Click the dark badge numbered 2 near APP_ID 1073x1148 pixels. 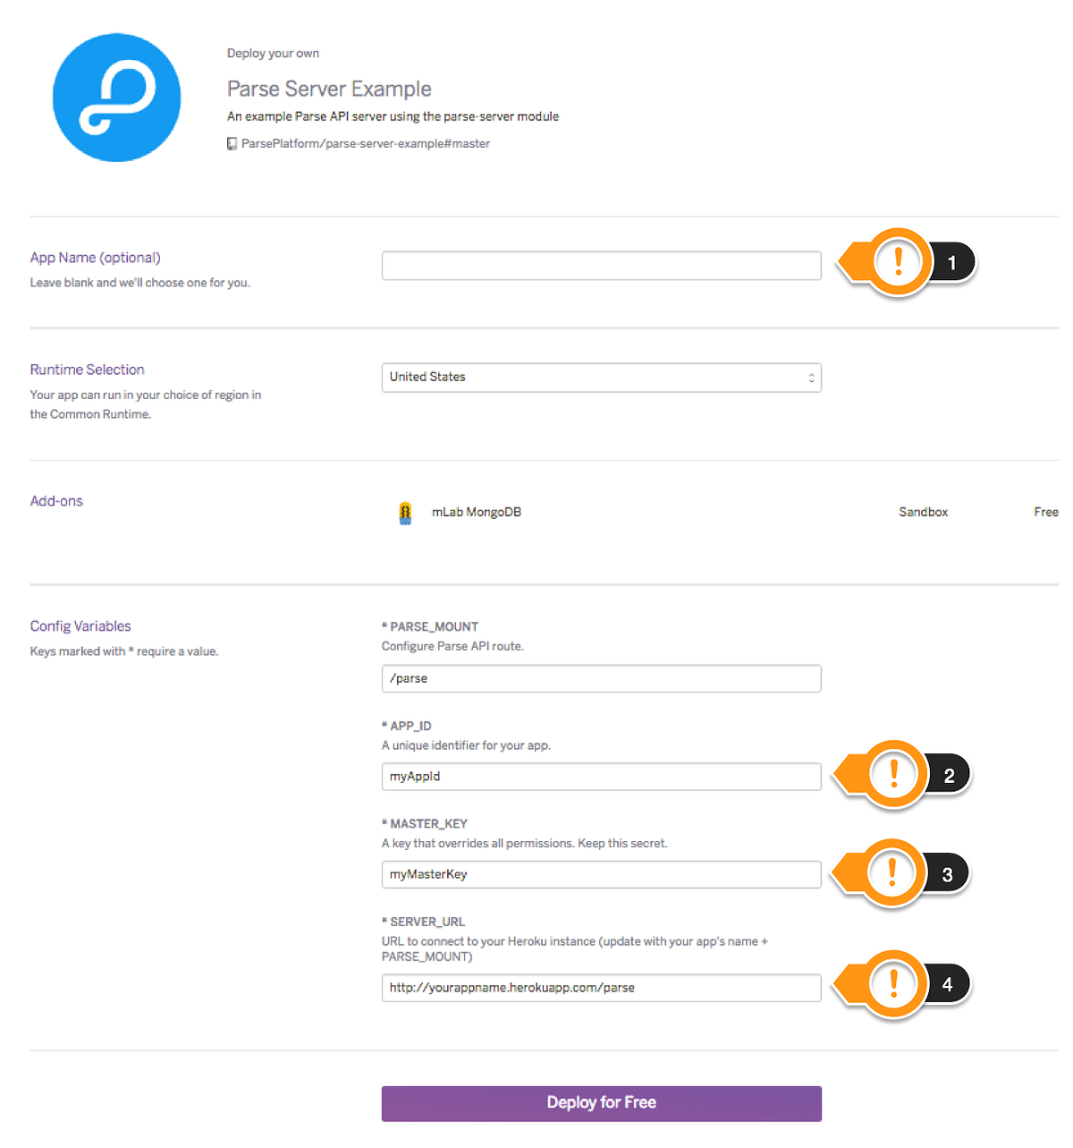click(x=950, y=774)
